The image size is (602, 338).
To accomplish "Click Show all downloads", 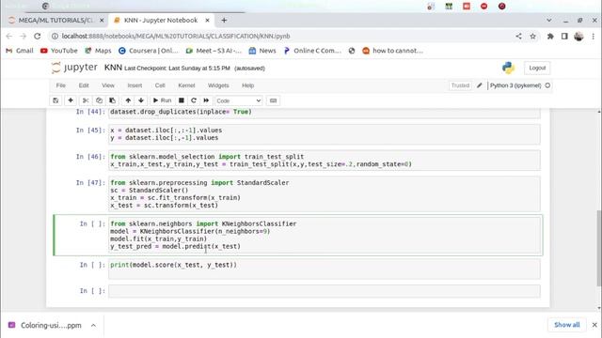I will tap(566, 325).
